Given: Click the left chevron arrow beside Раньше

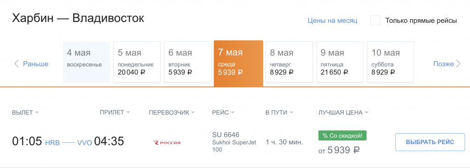Looking at the screenshot, I should 17,64.
